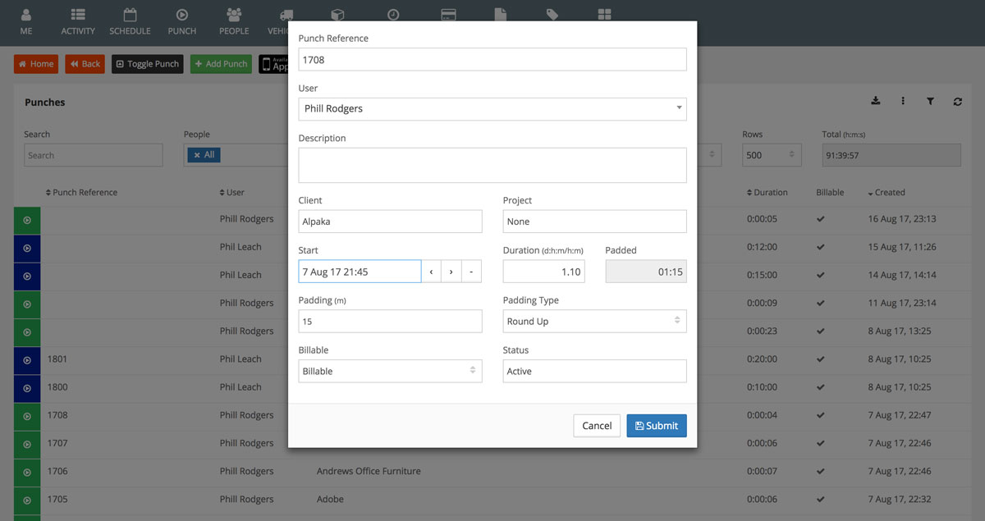Screen dimensions: 985x521
Task: Click the Toggle Punch button
Action: (148, 64)
